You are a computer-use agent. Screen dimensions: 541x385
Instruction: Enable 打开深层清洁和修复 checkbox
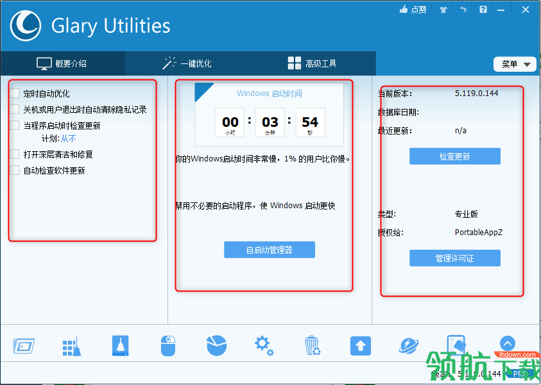(x=15, y=154)
